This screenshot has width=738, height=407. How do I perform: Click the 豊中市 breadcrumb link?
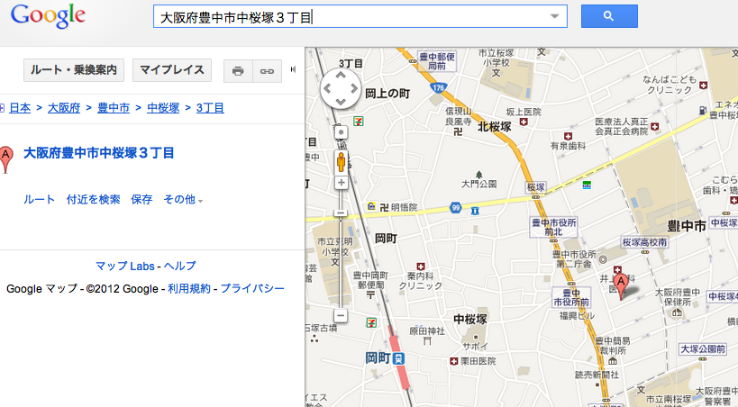(x=114, y=108)
